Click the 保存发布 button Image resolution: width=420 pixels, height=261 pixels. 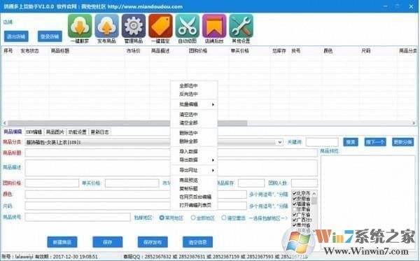tap(153, 242)
